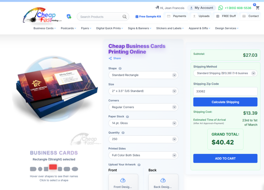Select the rightmost oval shape option
Image resolution: width=264 pixels, height=190 pixels.
click(75, 169)
